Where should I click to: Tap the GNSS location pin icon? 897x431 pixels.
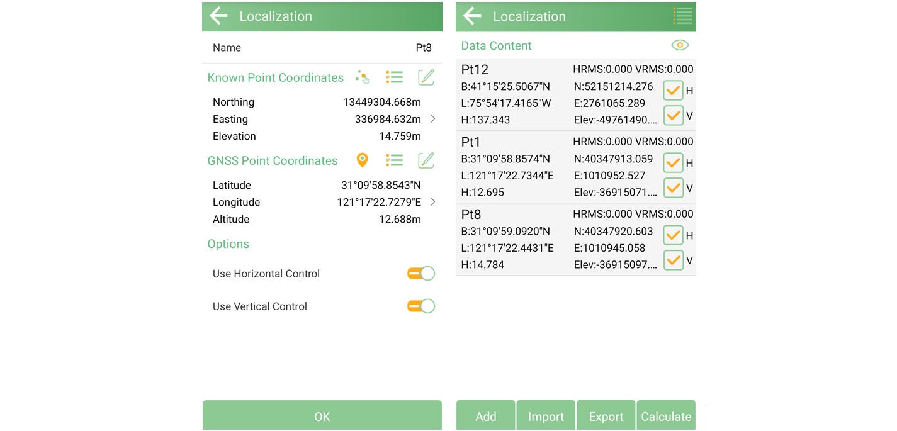362,160
